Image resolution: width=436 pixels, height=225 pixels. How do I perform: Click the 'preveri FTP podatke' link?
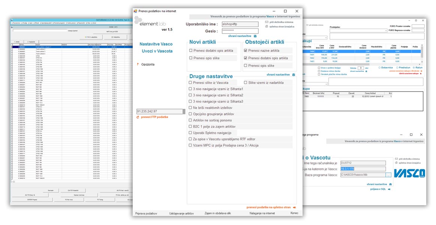(x=154, y=117)
